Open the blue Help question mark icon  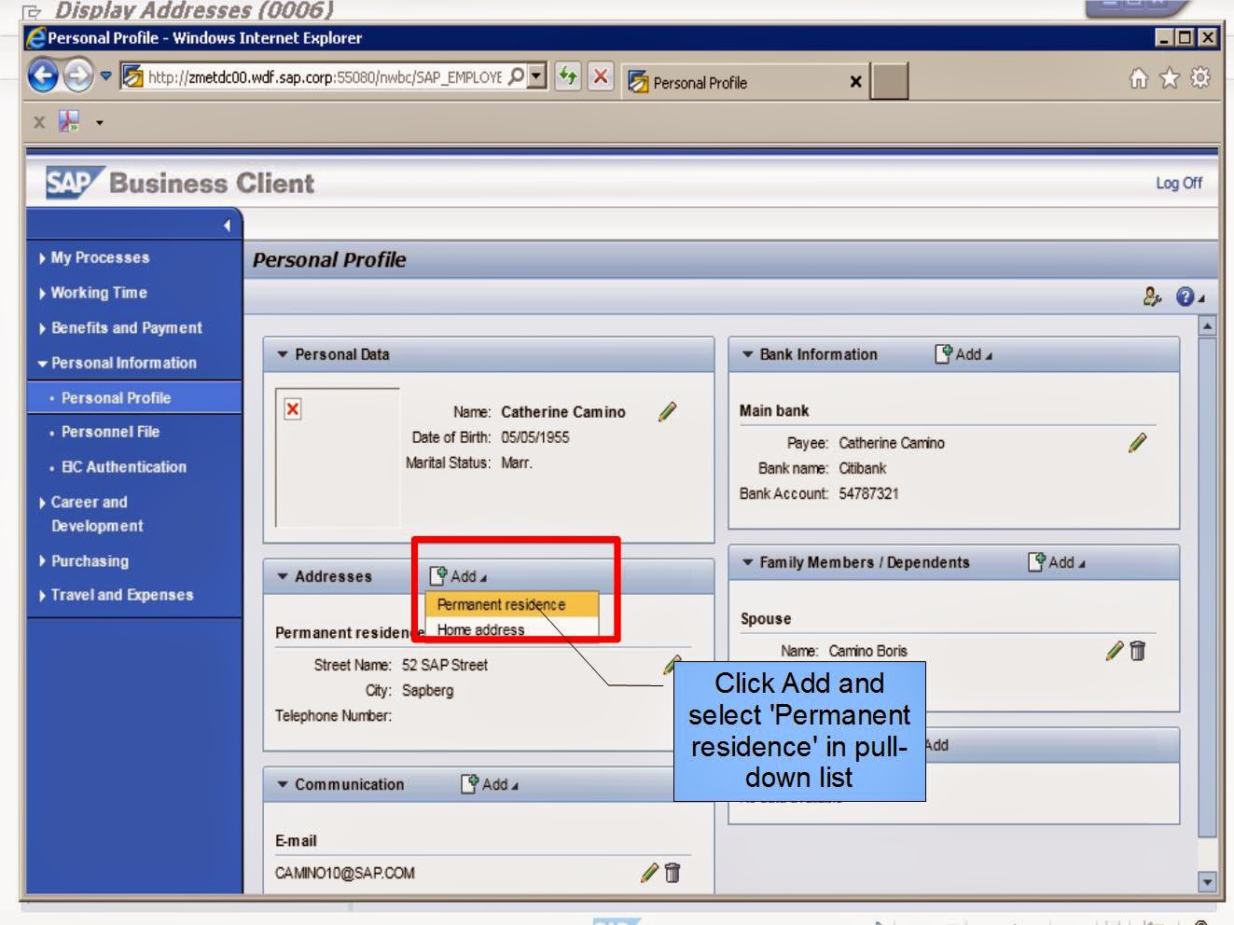(1185, 297)
